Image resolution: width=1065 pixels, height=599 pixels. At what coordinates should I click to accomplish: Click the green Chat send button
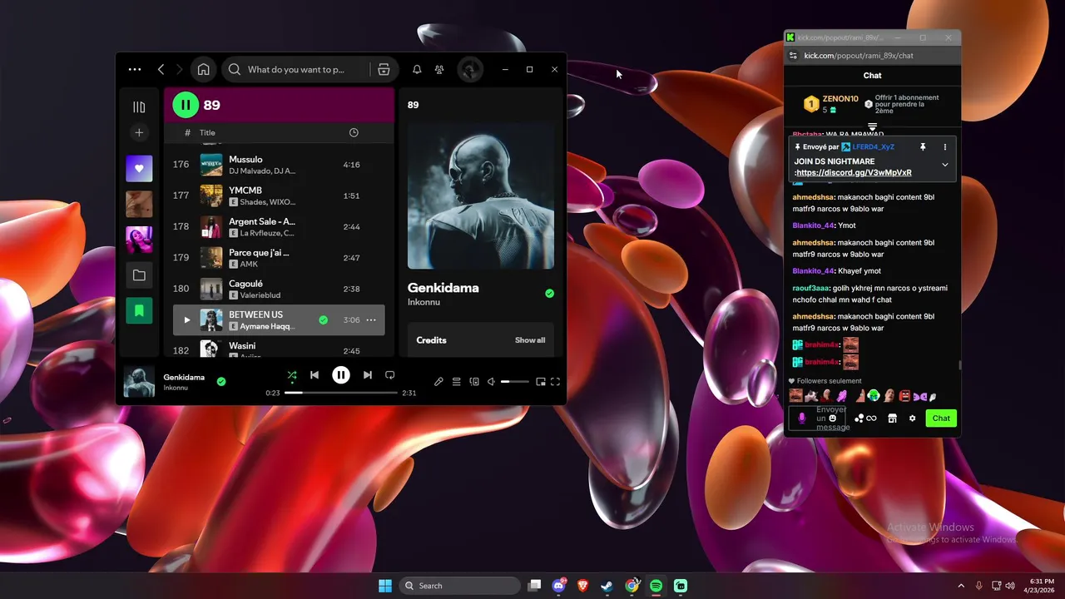pos(941,418)
